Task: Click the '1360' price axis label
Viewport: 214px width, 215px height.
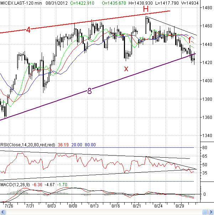Action: point(207,117)
